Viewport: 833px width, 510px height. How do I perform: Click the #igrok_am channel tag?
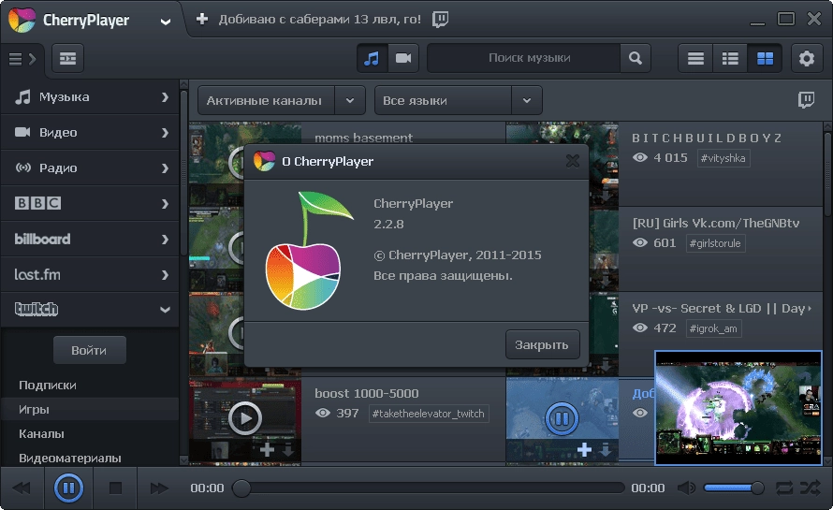[713, 328]
